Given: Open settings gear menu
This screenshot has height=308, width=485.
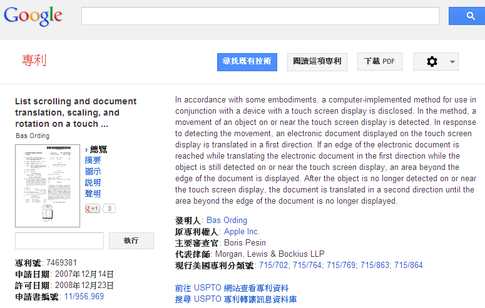Looking at the screenshot, I should click(432, 61).
